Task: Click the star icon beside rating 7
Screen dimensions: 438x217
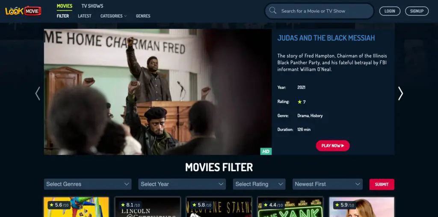Action: (300, 102)
